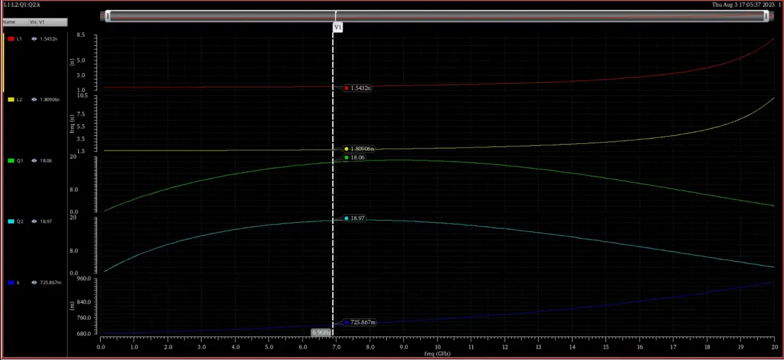Viewport: 784px width, 360px height.
Task: Click the Name column header
Action: pos(15,22)
